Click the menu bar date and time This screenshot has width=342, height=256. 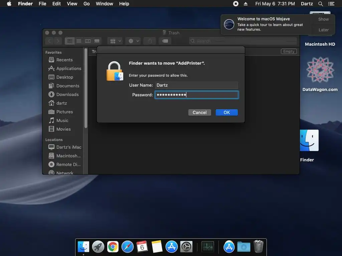[x=275, y=4]
